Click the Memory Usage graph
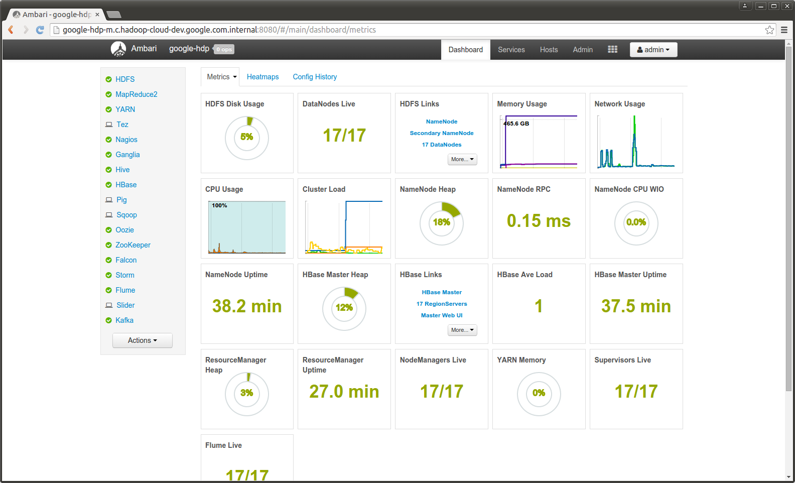Viewport: 795px width, 483px height. tap(539, 142)
